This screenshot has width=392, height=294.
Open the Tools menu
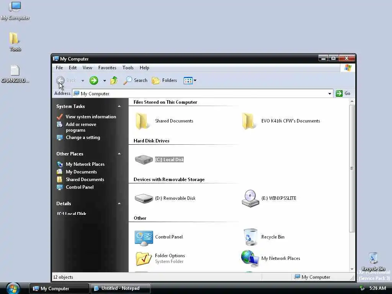(x=128, y=68)
